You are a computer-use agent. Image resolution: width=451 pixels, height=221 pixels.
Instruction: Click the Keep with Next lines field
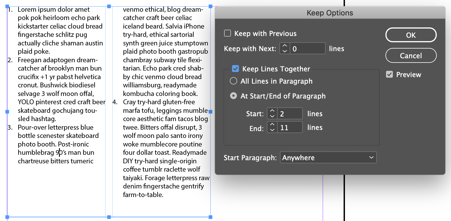307,49
